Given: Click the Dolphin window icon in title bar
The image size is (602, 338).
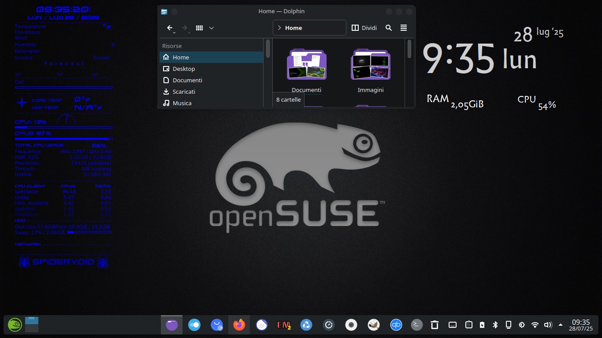Looking at the screenshot, I should click(x=164, y=11).
